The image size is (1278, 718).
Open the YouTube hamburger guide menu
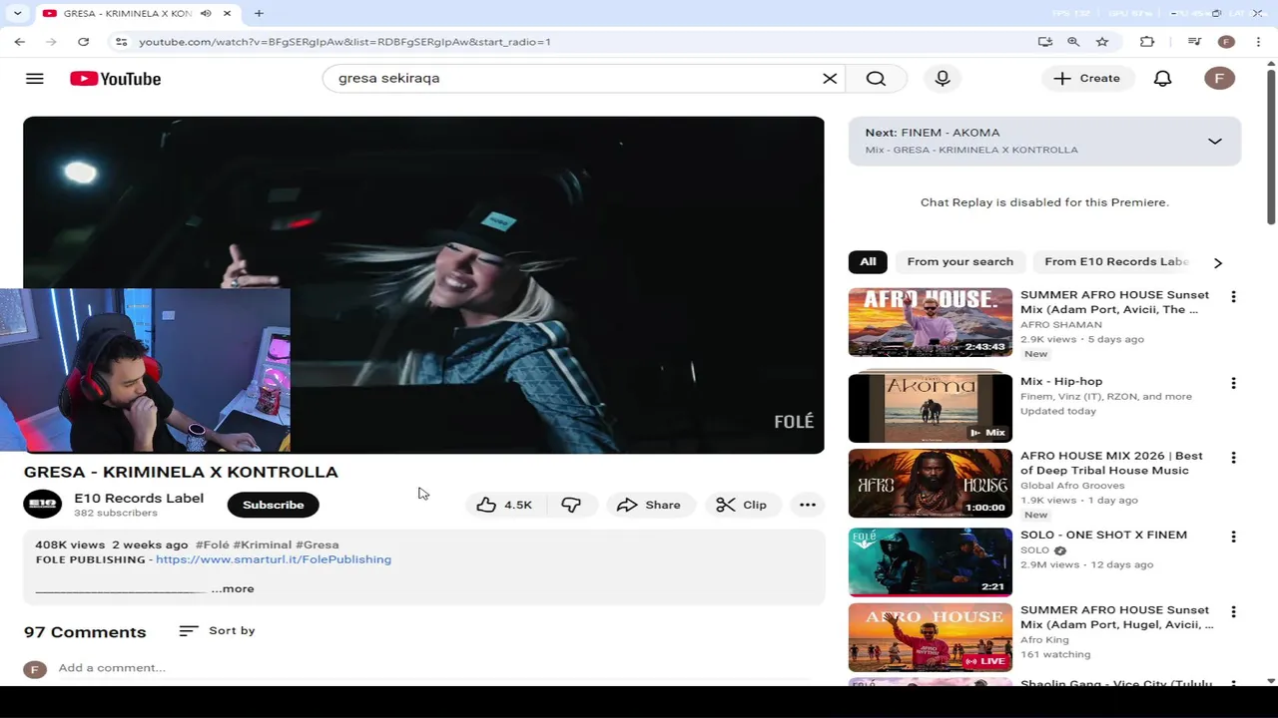[35, 79]
